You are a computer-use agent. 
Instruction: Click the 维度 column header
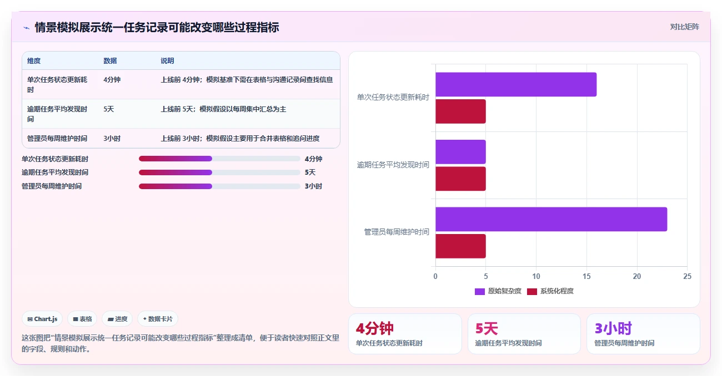(x=34, y=61)
